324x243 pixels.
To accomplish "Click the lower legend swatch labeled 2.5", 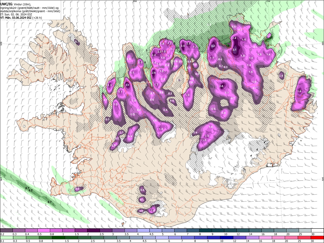I will click(97, 237).
